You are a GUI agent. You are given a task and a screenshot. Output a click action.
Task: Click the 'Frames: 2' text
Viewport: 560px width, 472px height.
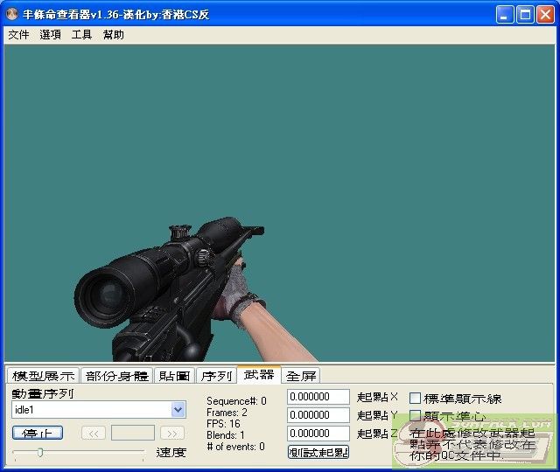227,413
